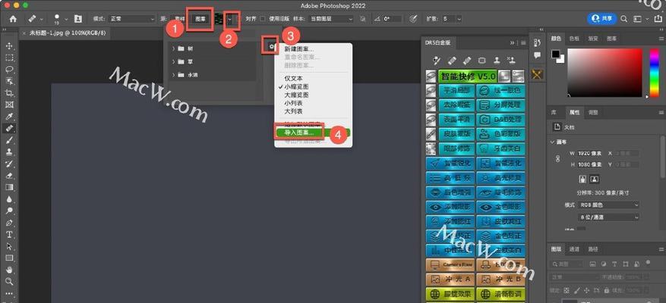Open the 8 位/通道 bit depth dropdown
The height and width of the screenshot is (303, 666).
click(608, 217)
